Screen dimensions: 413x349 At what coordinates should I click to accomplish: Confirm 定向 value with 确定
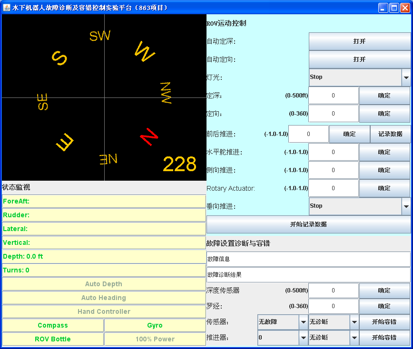pyautogui.click(x=384, y=114)
